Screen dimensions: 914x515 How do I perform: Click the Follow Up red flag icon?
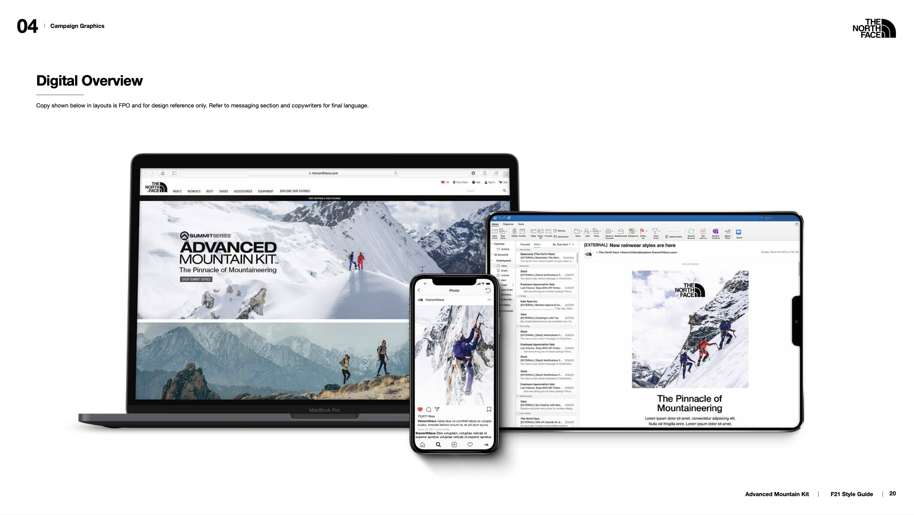pos(642,231)
